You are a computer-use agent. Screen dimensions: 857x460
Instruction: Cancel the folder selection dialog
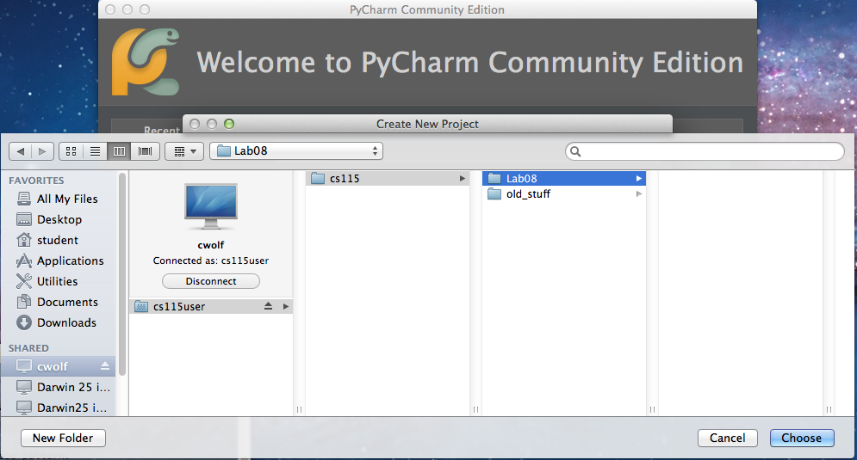pyautogui.click(x=727, y=438)
